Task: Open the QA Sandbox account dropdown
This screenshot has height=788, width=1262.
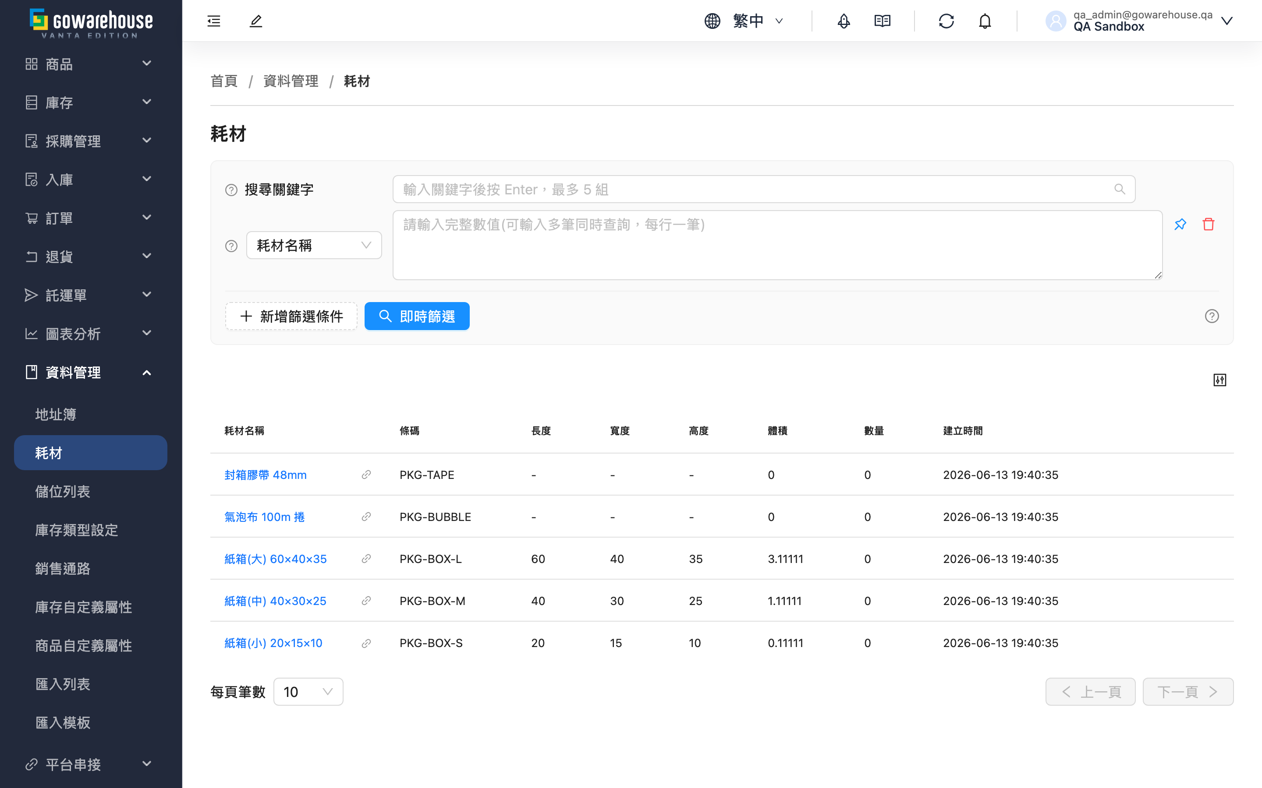Action: click(x=1139, y=21)
